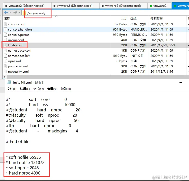This screenshot has width=189, height=181.
Task: Click the 2023/12/21, 8:53 modified date
Action: click(x=162, y=45)
